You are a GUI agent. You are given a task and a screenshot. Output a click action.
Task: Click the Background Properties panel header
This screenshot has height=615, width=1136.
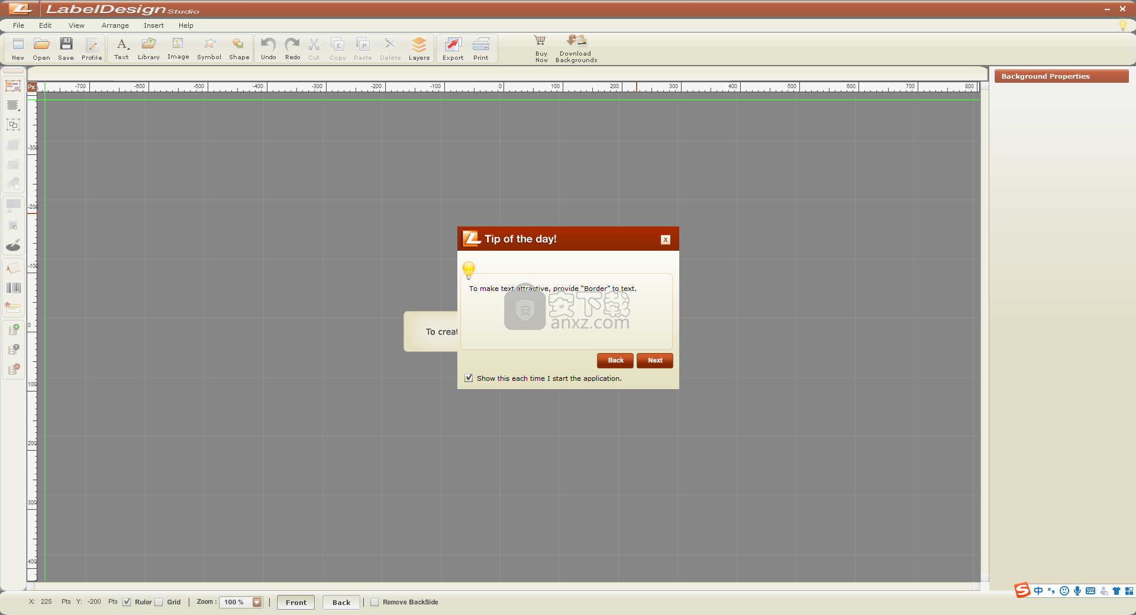[1061, 76]
